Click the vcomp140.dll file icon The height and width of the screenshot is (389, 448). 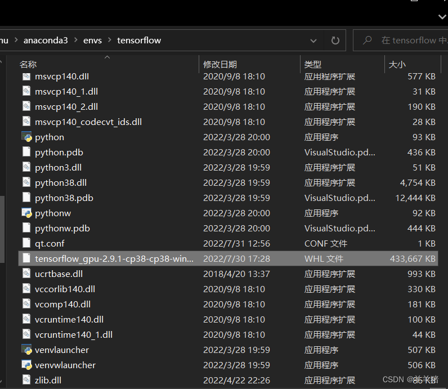(x=26, y=304)
